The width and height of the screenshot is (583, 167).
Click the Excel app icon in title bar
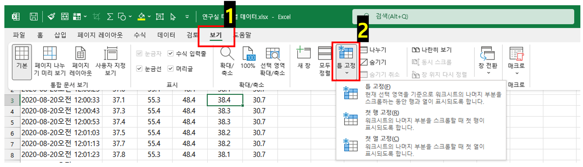pyautogui.click(x=15, y=17)
